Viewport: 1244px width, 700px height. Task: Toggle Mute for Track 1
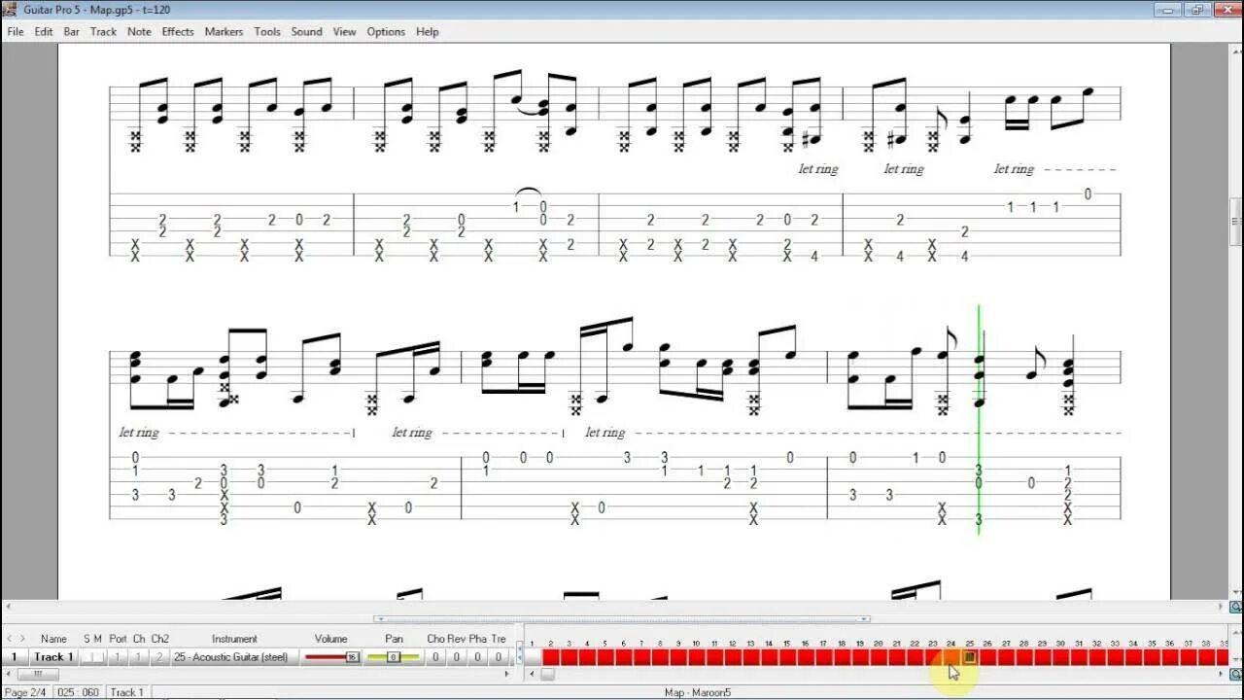click(98, 657)
